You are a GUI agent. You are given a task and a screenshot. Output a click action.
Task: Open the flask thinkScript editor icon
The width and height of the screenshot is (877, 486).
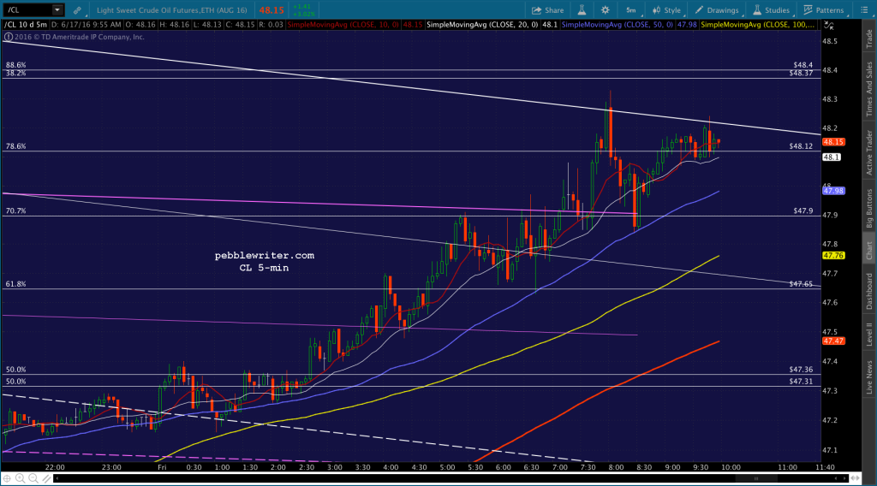582,10
